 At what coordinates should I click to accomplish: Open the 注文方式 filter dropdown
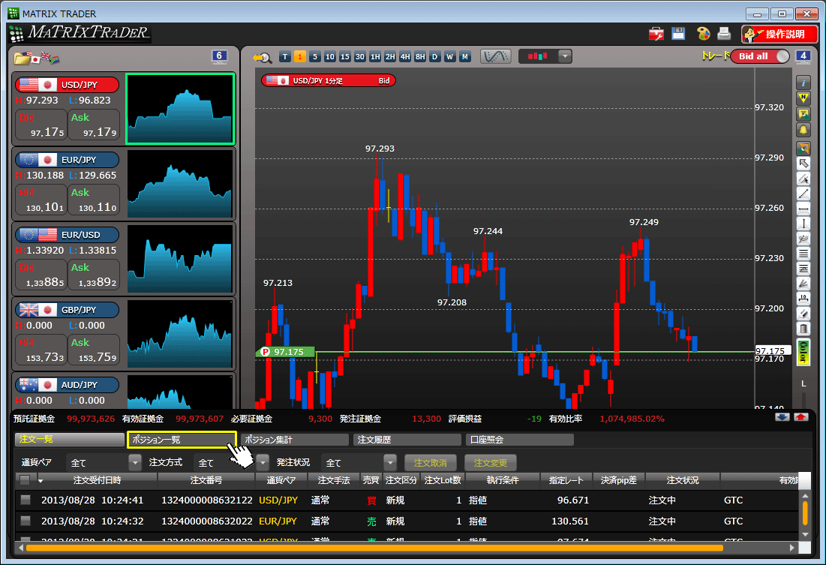tap(263, 463)
